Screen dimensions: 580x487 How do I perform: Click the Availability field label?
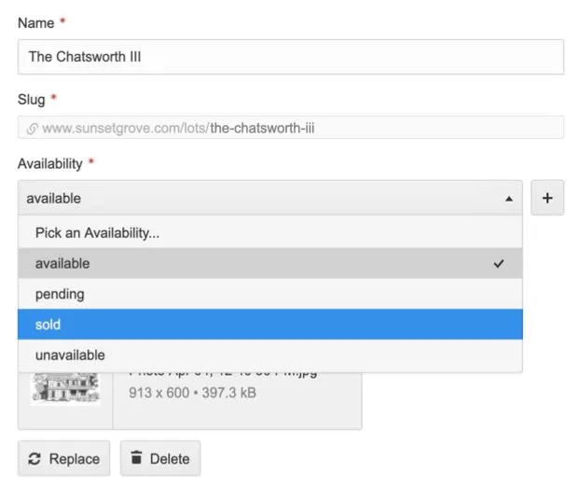(x=50, y=163)
